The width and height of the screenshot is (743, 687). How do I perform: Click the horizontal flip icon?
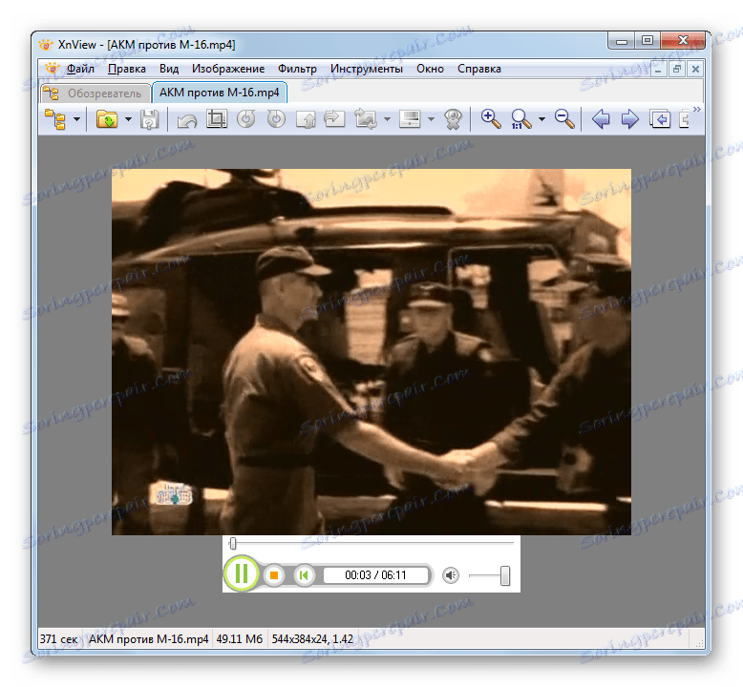coord(334,119)
